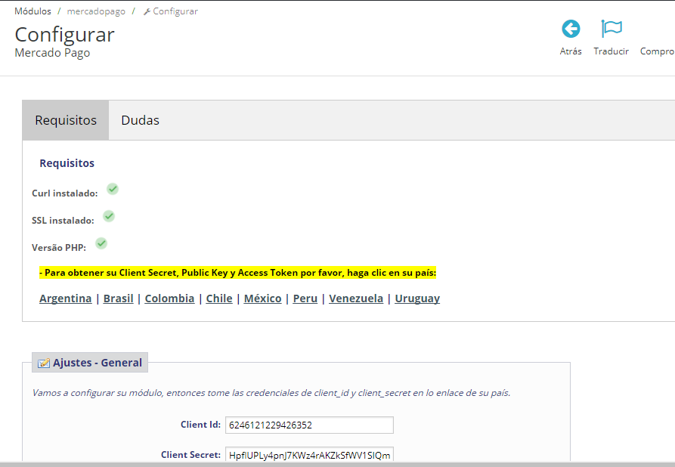Image resolution: width=675 pixels, height=467 pixels.
Task: Click the Configurar breadcrumb text
Action: click(x=175, y=11)
